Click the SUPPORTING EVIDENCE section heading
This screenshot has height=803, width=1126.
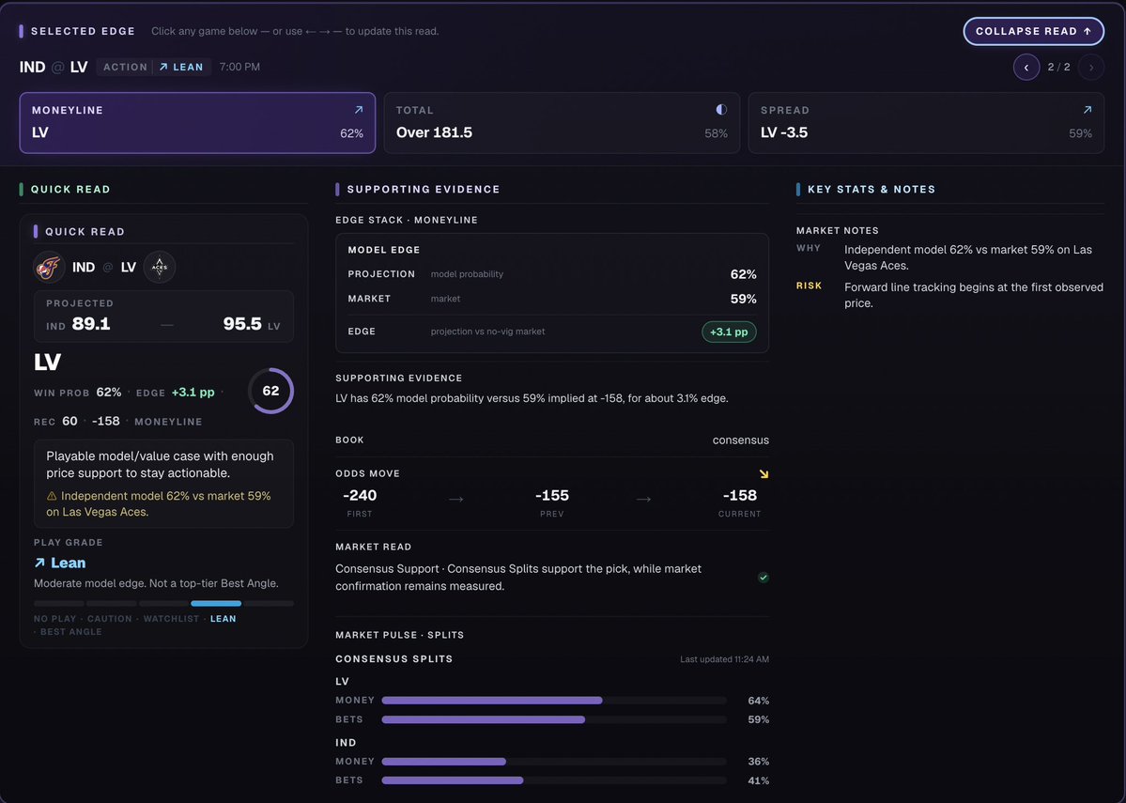[x=423, y=190]
